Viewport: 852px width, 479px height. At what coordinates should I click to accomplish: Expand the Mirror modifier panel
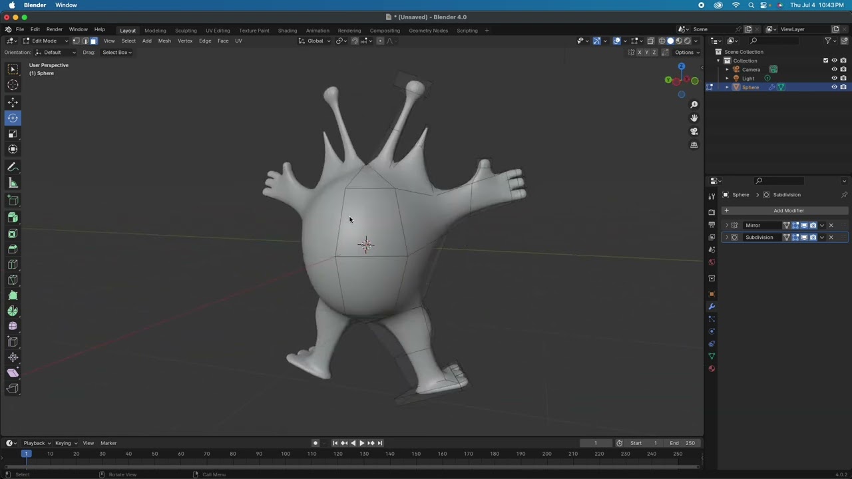pyautogui.click(x=726, y=226)
